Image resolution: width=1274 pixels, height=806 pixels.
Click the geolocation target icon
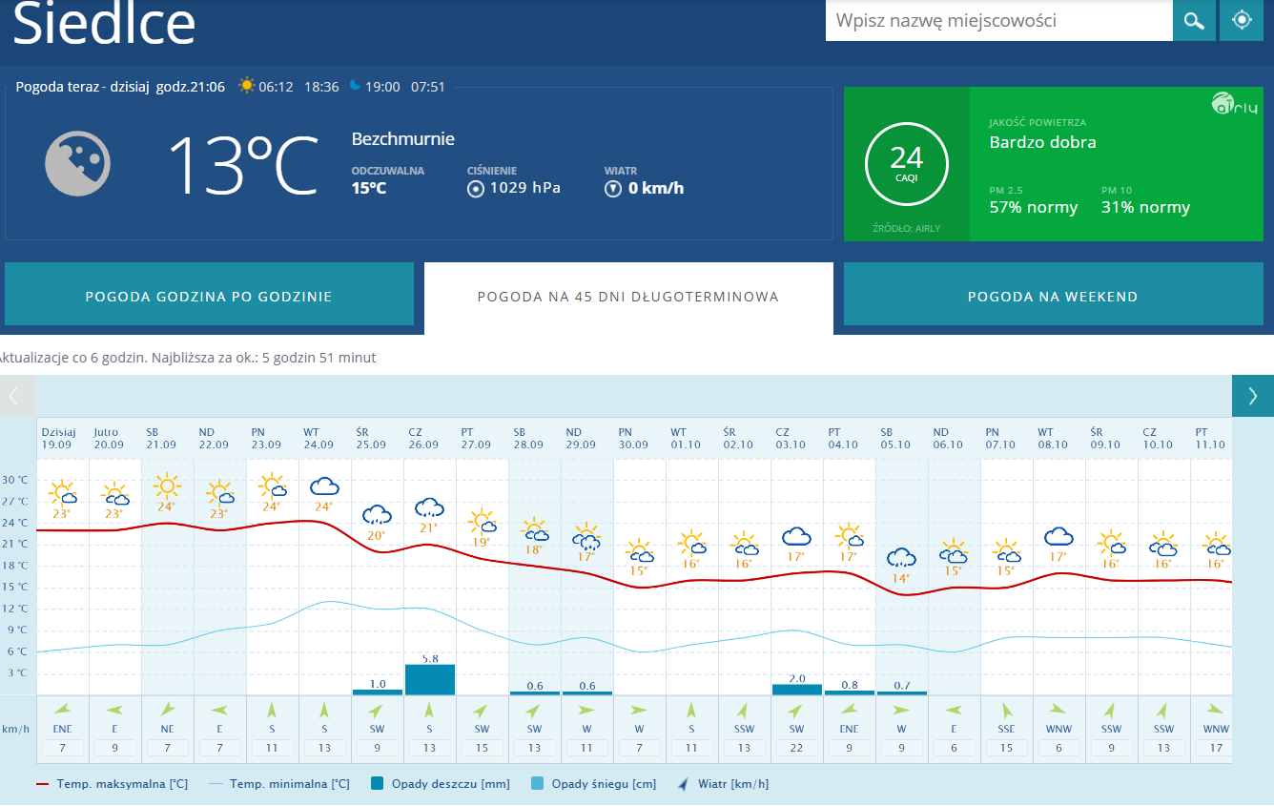(1241, 20)
